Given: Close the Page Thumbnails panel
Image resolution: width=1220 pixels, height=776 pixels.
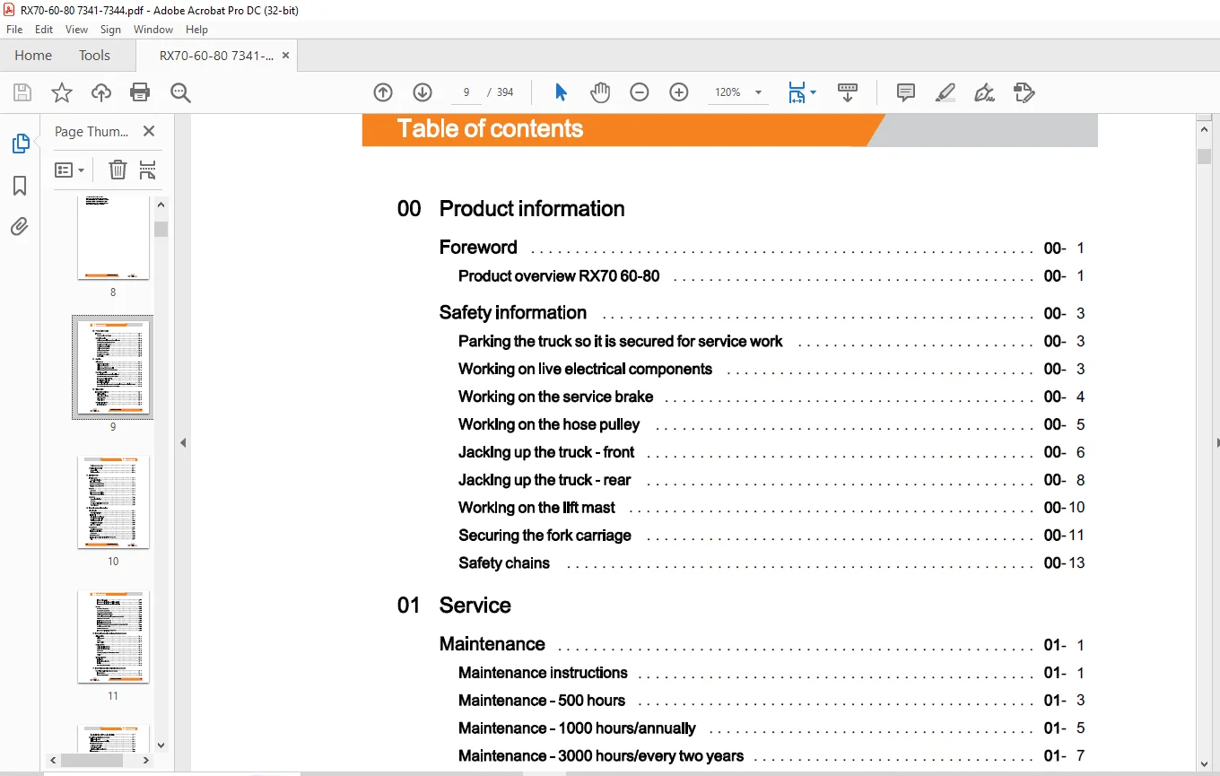Looking at the screenshot, I should [x=149, y=131].
